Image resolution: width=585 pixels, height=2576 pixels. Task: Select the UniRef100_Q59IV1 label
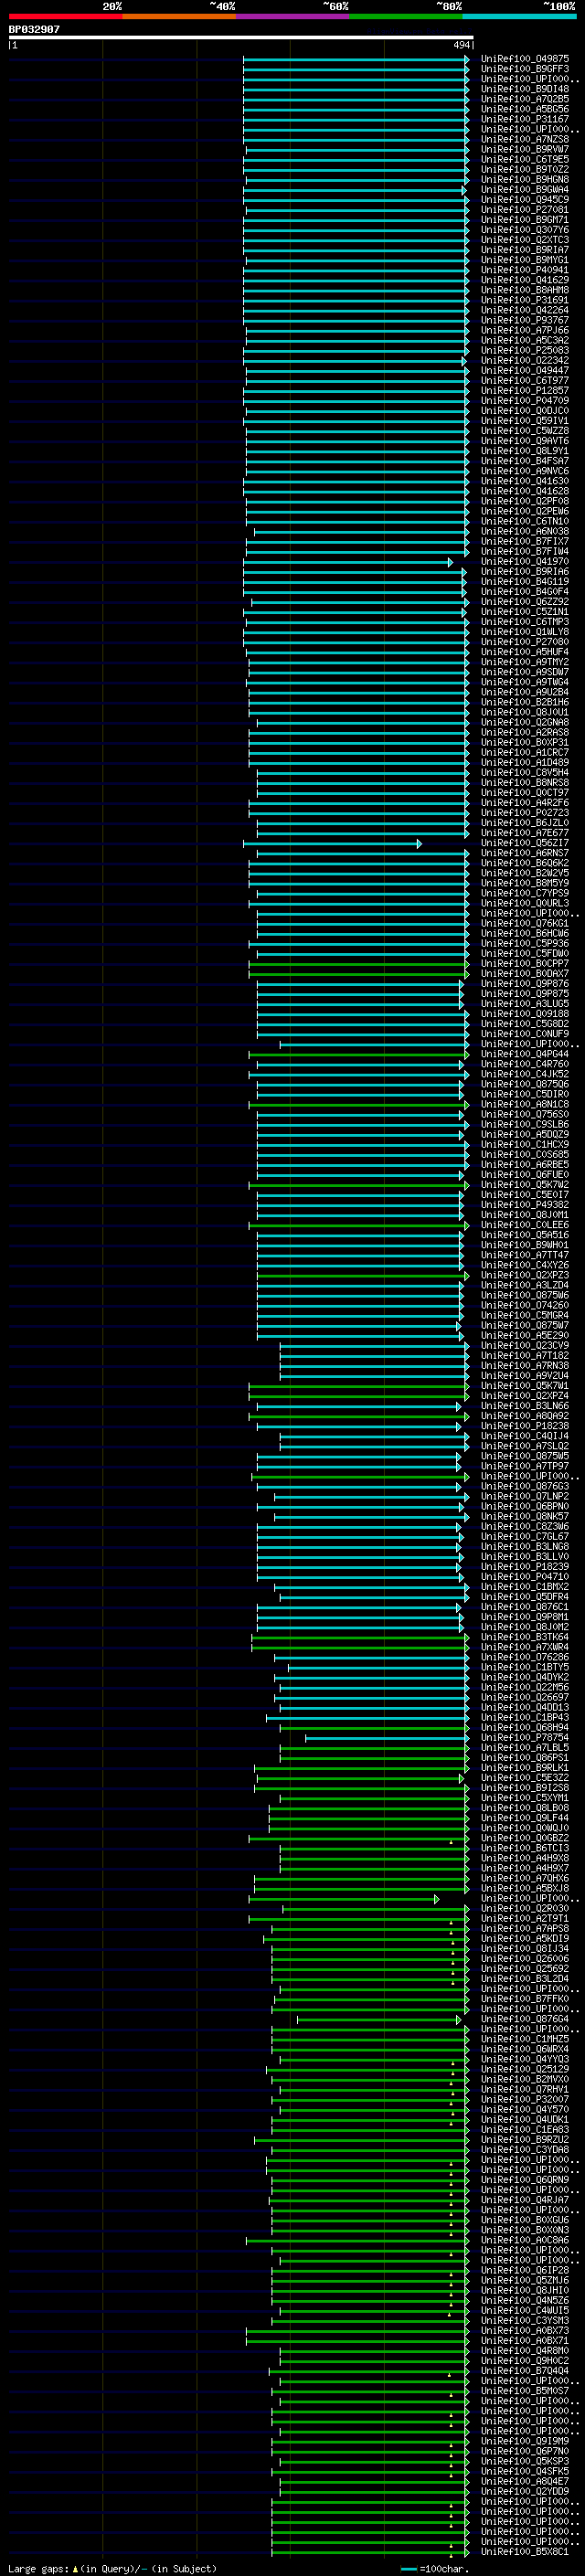525,421
